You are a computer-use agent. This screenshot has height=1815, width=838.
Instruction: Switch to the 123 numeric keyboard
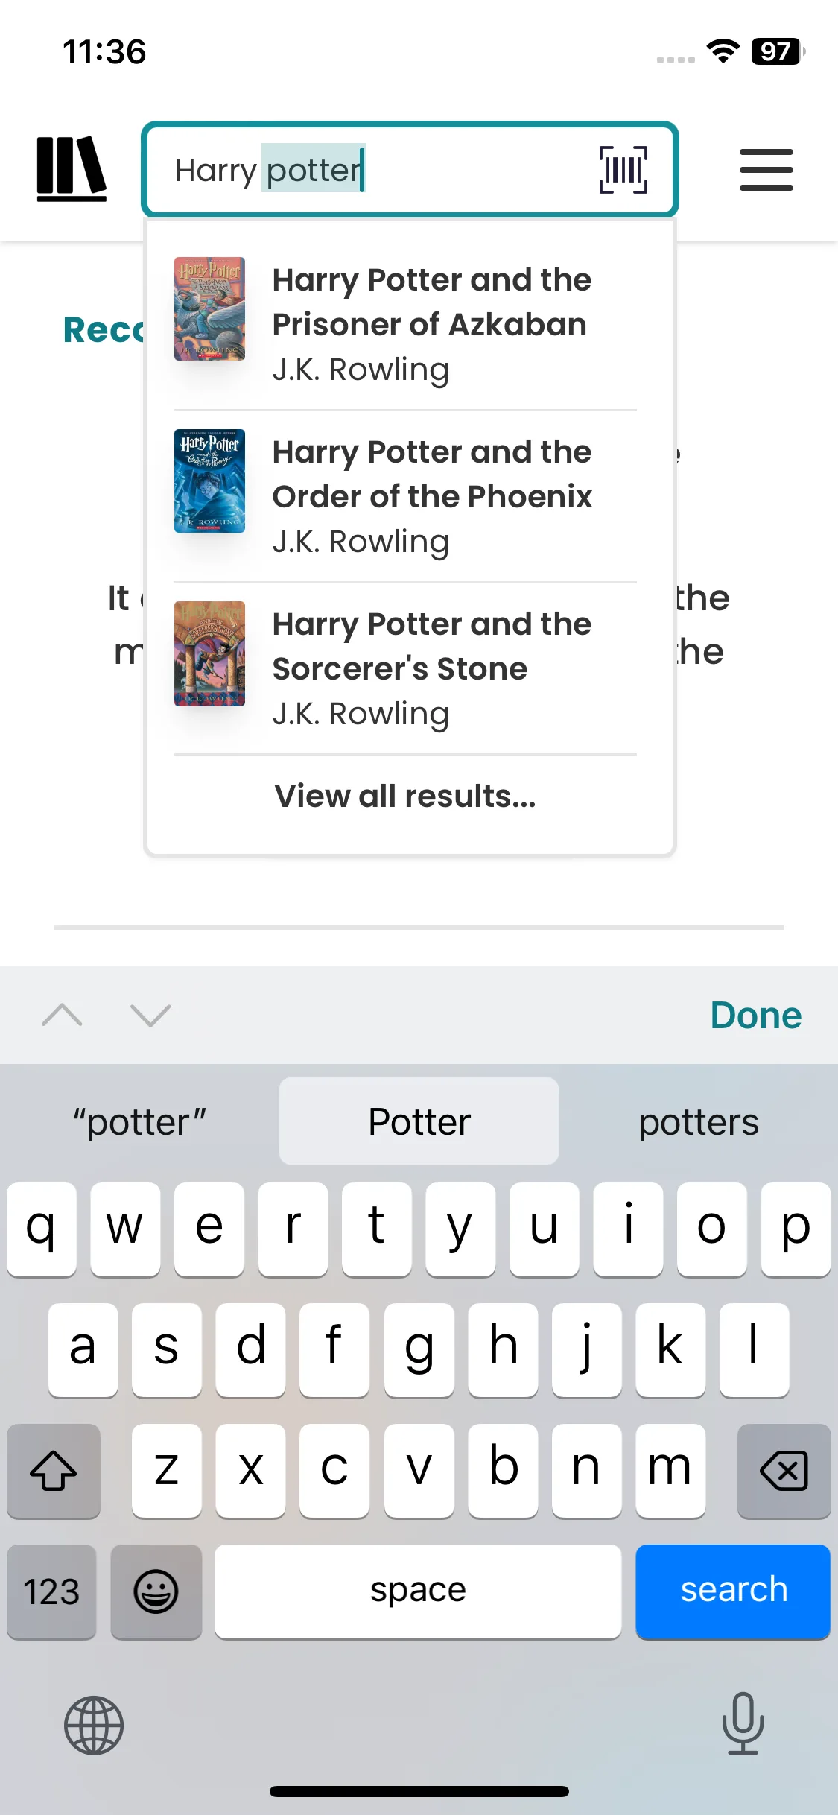pos(51,1591)
